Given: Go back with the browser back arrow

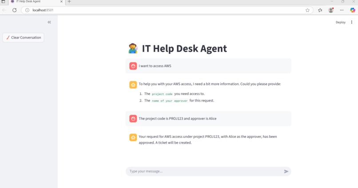Looking at the screenshot, I should click(4, 10).
